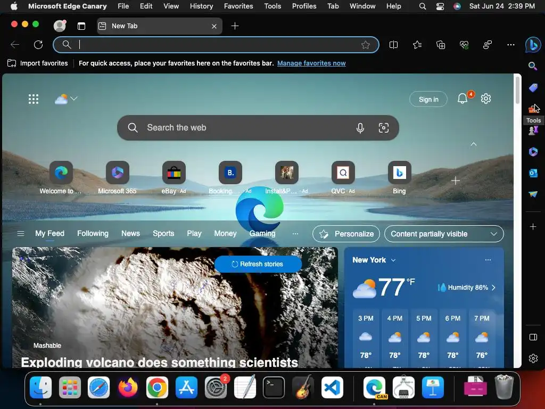
Task: Open the Outlook icon in sidebar
Action: tap(533, 173)
